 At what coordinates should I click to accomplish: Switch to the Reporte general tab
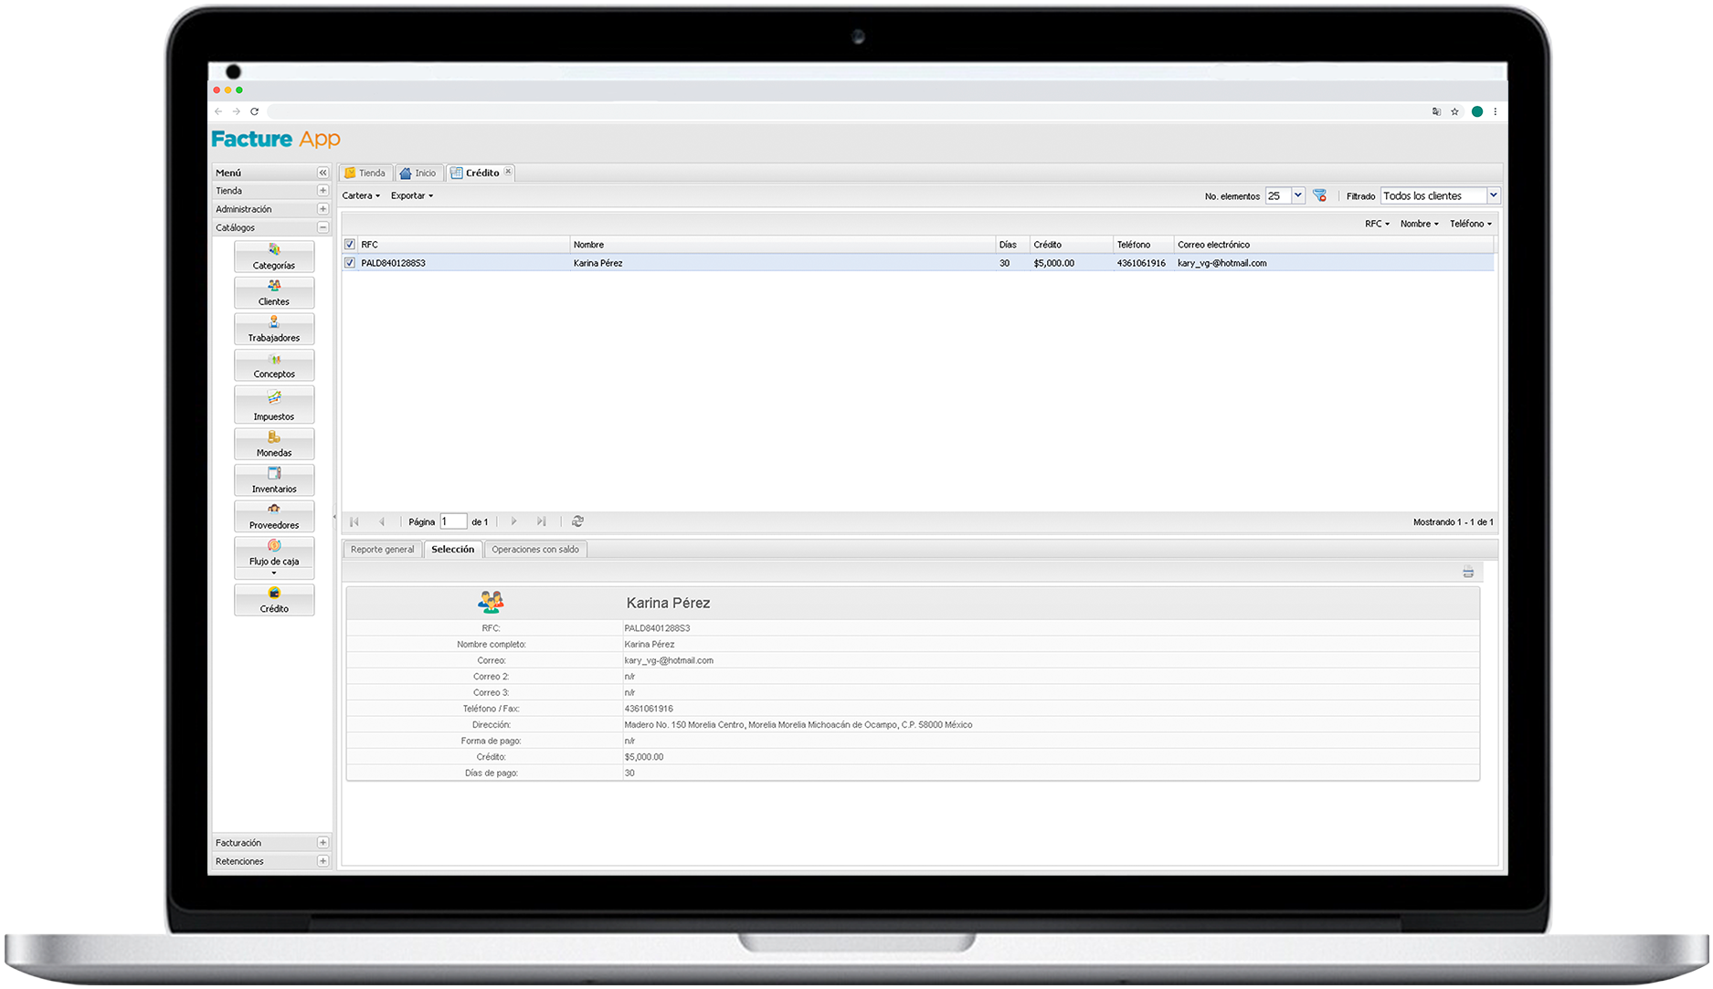click(x=382, y=550)
